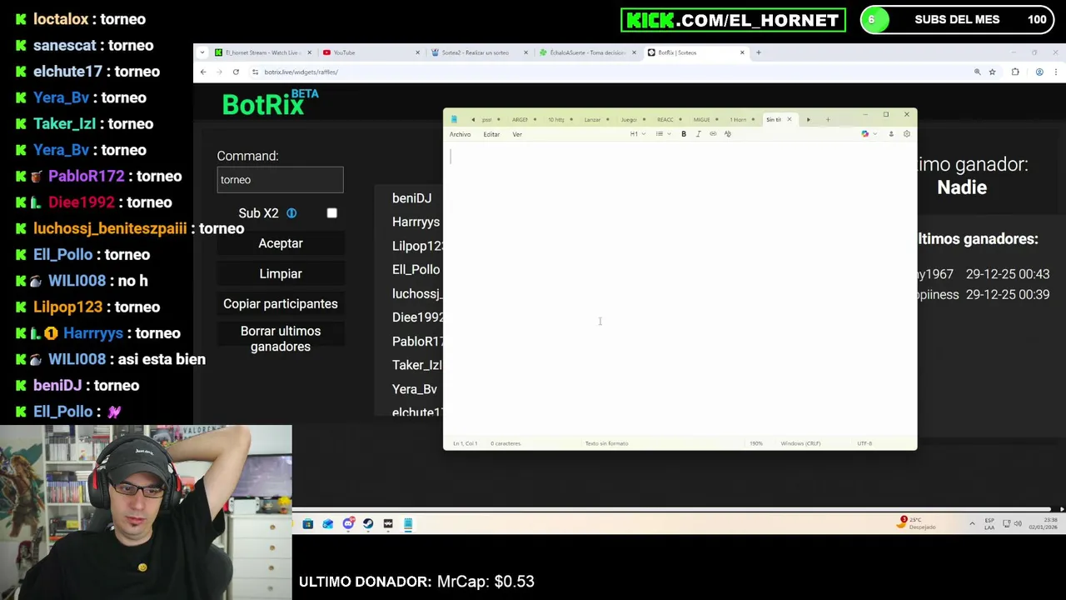Open the clock showing 23:38
1066x600 pixels.
click(x=1044, y=524)
